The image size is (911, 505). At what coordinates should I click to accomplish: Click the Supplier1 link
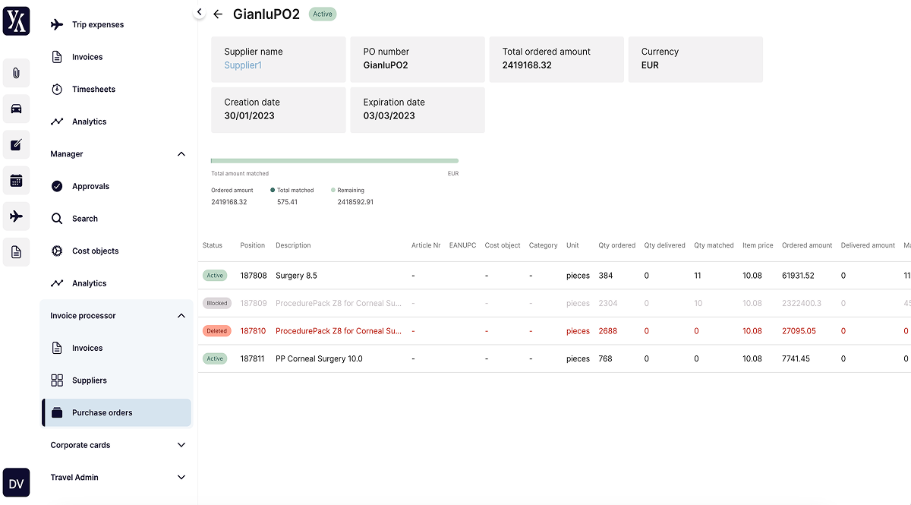point(242,65)
